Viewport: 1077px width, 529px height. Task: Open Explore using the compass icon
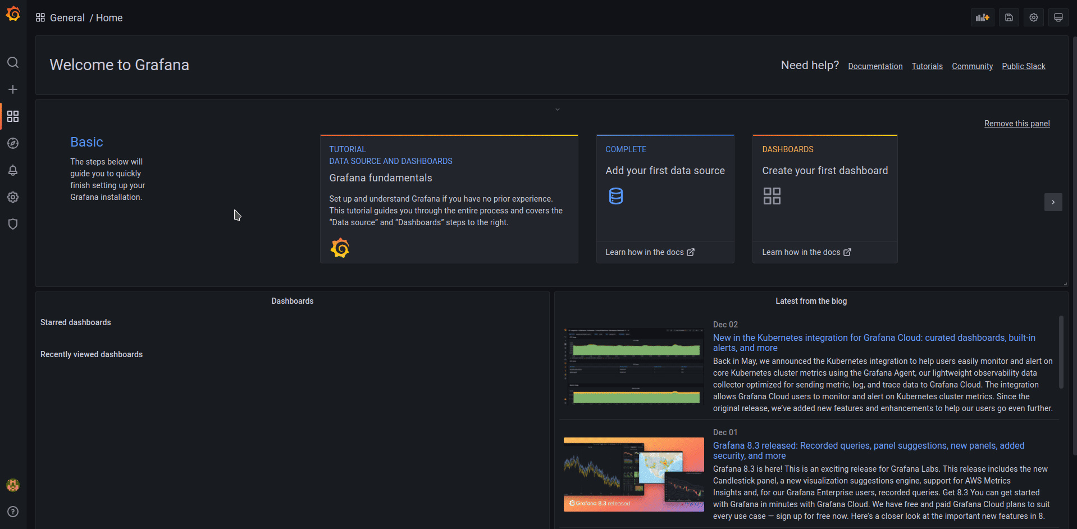point(13,143)
